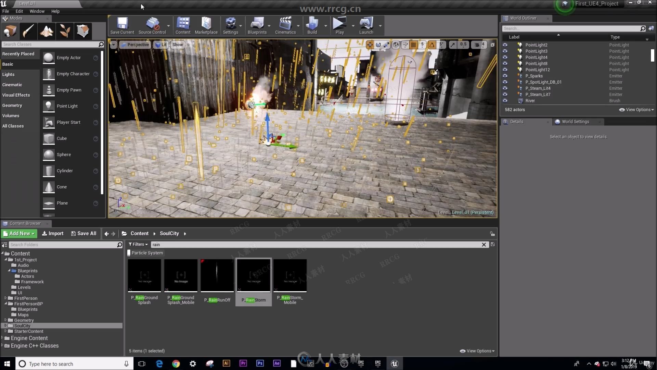Click the Launch toolbar icon
The image size is (657, 370).
[366, 26]
